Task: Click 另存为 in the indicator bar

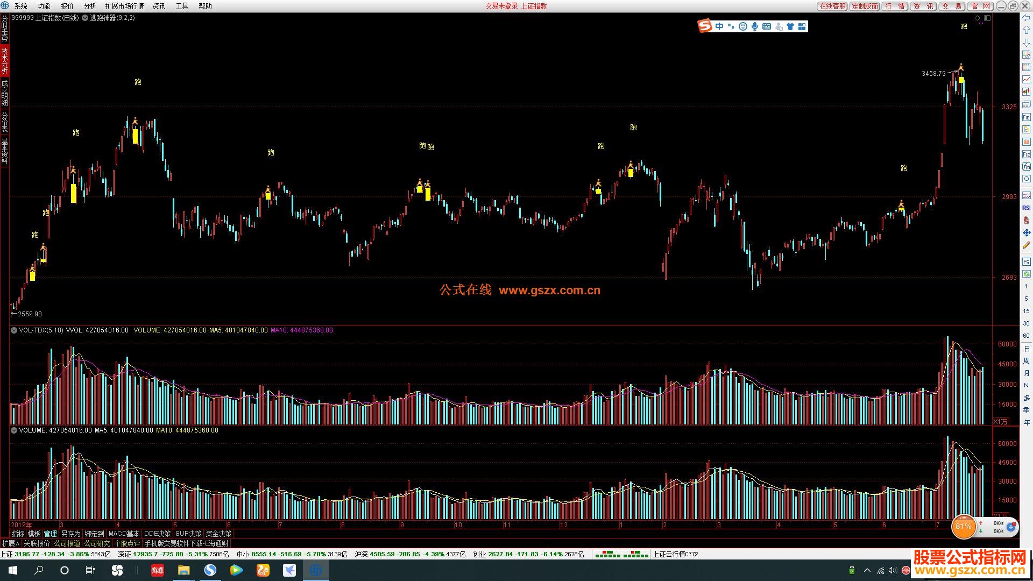Action: tap(70, 534)
